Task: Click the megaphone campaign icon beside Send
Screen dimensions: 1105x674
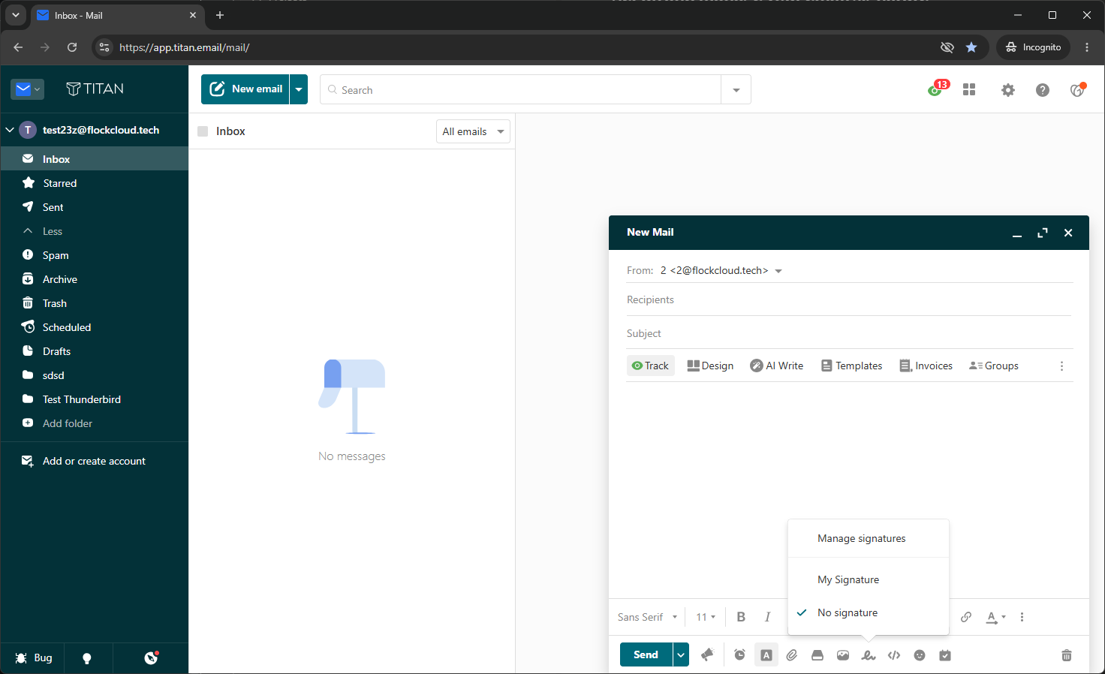Action: [707, 655]
